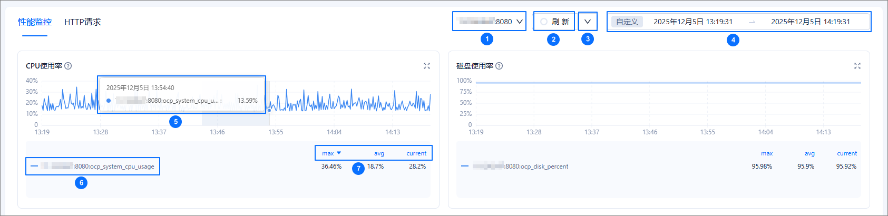Sort CPU legend by current column

416,153
